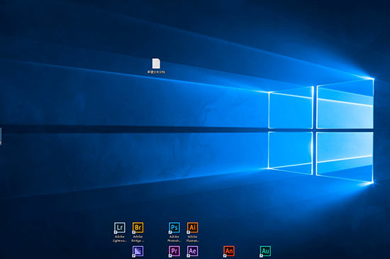Screen dimensions: 390x259
Task: Select the Adobe Animate An shortcut icon
Action: coord(229,251)
